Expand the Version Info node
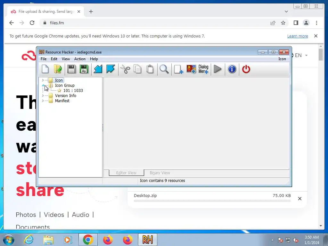The width and height of the screenshot is (328, 246). pos(43,95)
